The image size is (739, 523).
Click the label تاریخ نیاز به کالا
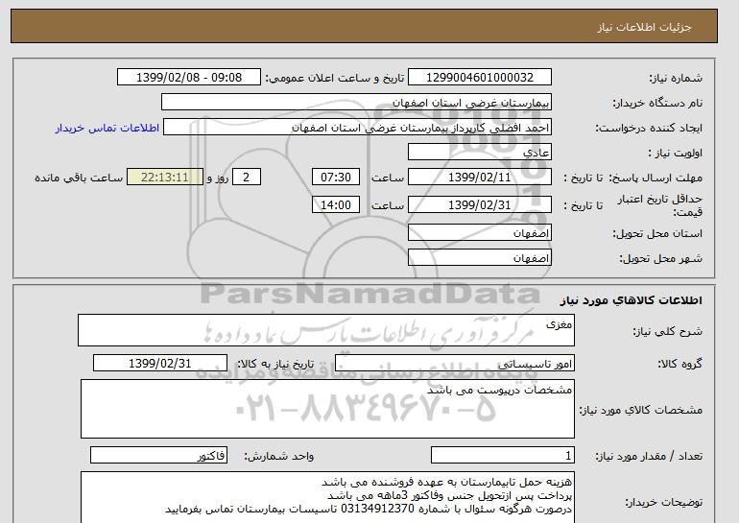[275, 364]
